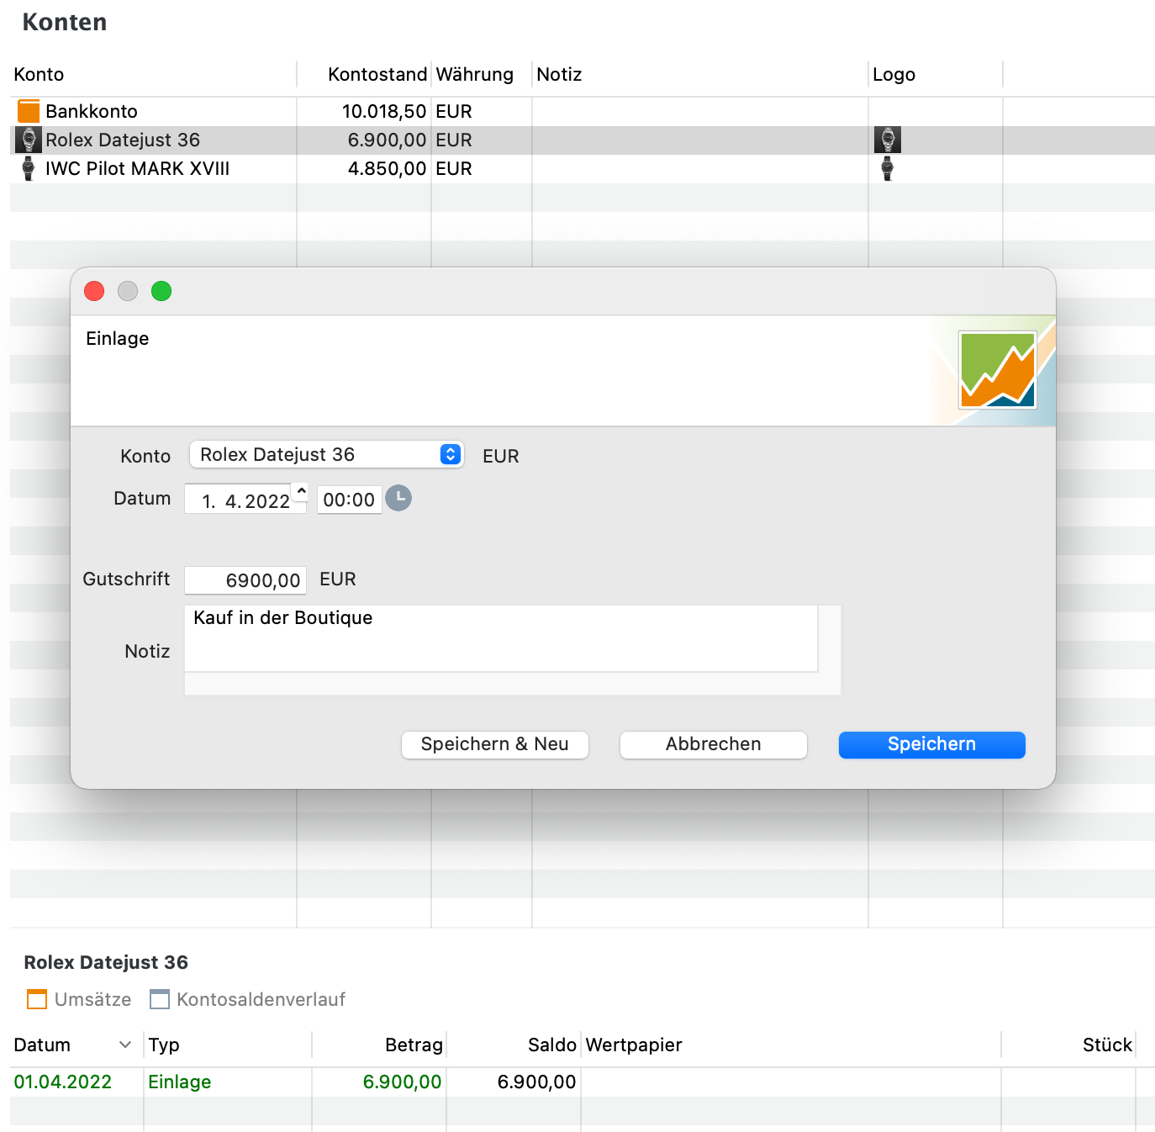Viewport: 1155px width, 1132px height.
Task: Click the Datum date input field
Action: pyautogui.click(x=245, y=500)
